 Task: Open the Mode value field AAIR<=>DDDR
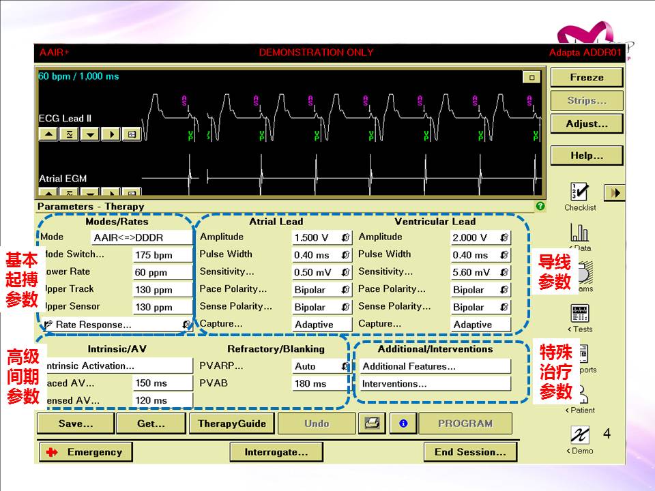point(142,237)
